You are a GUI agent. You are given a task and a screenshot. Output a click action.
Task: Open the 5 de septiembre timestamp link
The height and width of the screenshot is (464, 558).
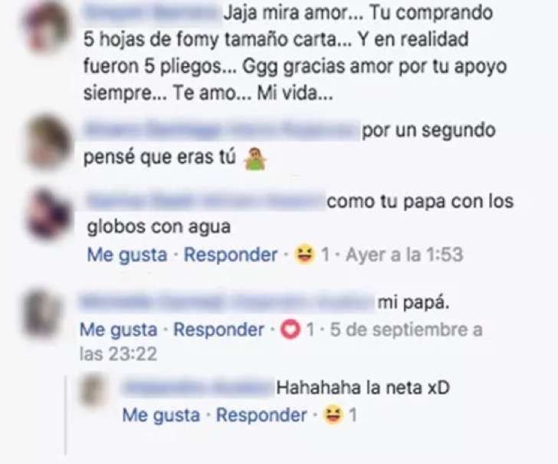click(281, 341)
